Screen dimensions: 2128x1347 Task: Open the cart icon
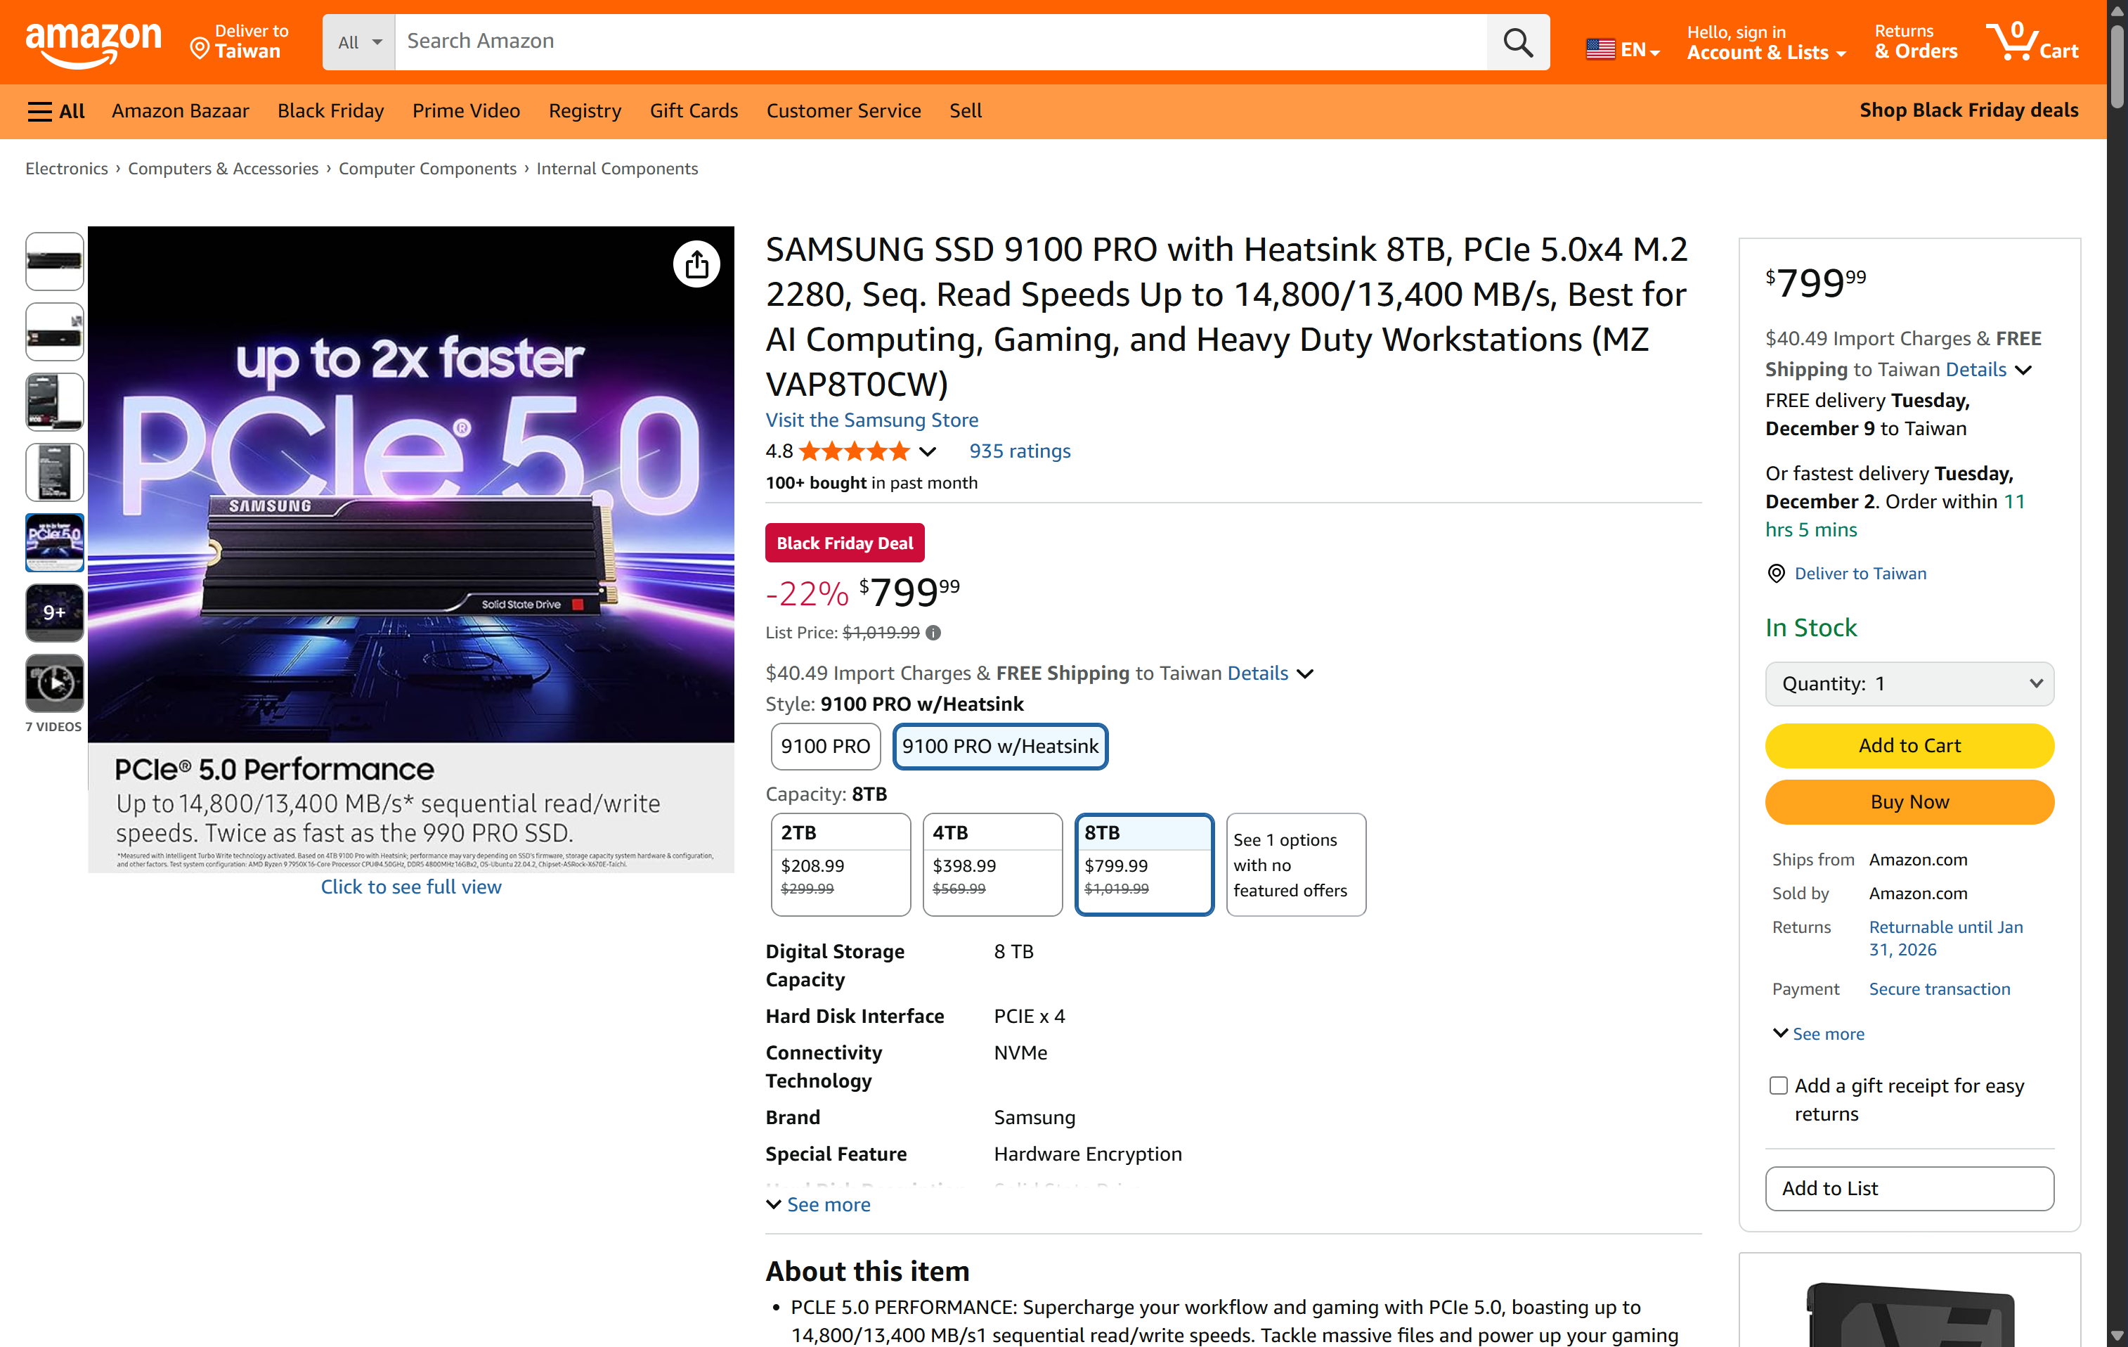[2032, 41]
